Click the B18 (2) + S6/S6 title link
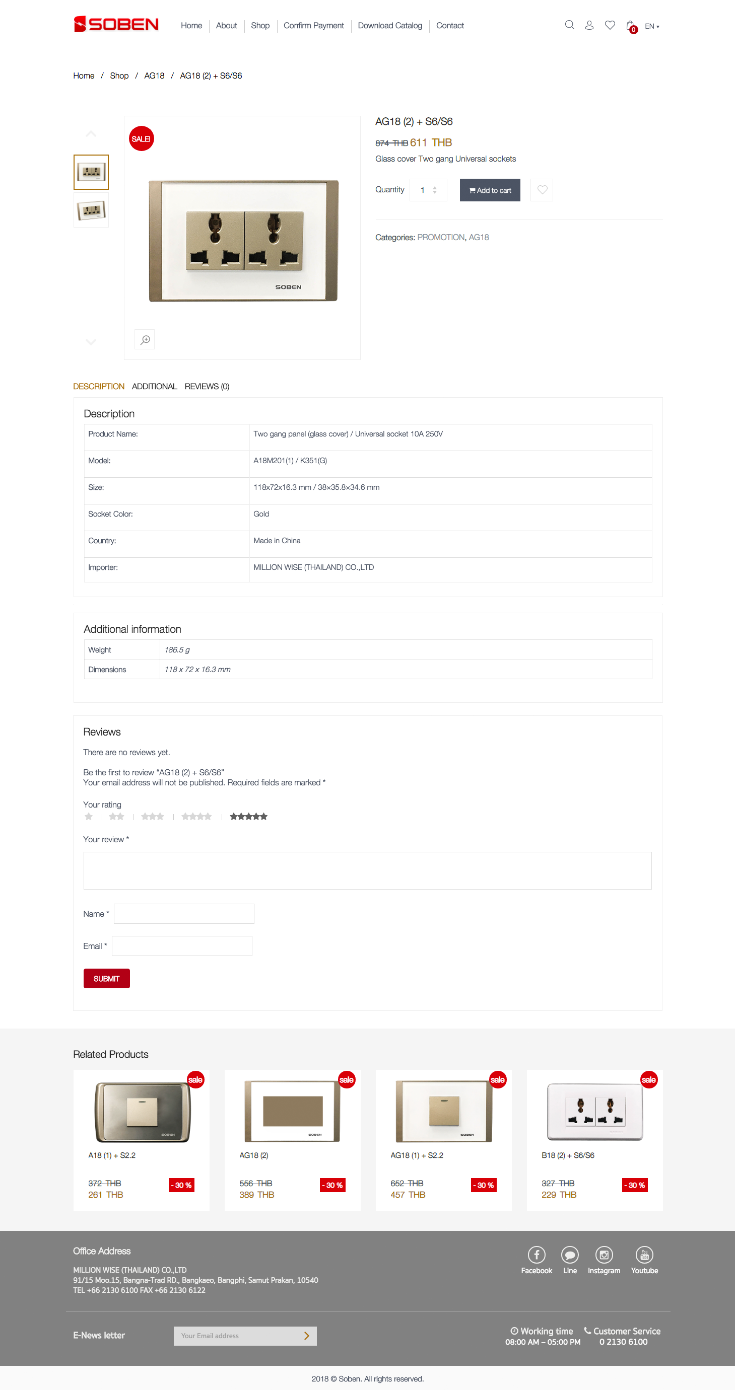The height and width of the screenshot is (1390, 735). click(568, 1155)
